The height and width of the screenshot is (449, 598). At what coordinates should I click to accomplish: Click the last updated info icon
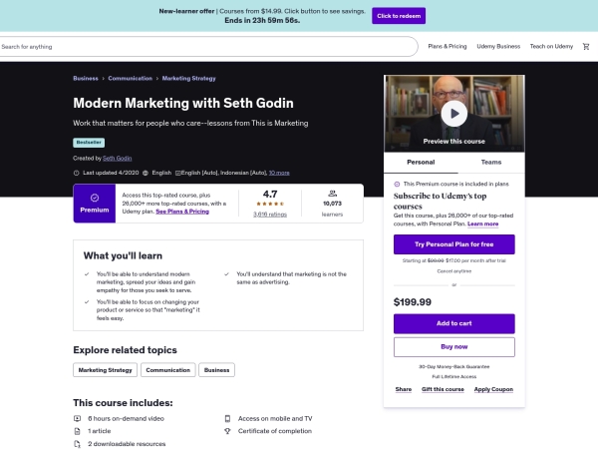pos(77,172)
